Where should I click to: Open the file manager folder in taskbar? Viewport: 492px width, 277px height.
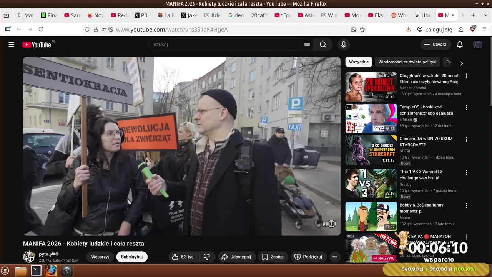click(21, 271)
